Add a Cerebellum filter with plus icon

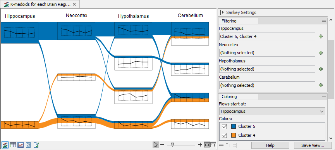(320, 85)
